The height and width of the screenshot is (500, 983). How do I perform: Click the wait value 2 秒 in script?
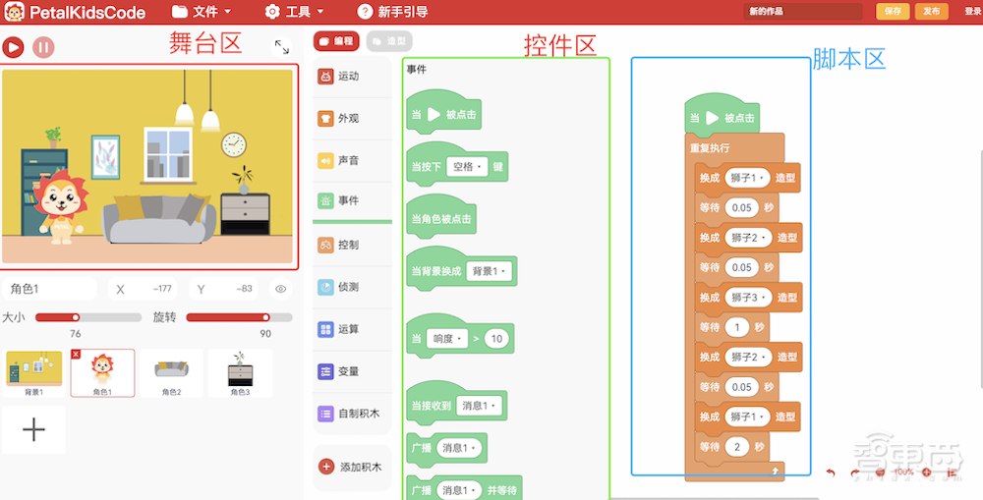(736, 447)
